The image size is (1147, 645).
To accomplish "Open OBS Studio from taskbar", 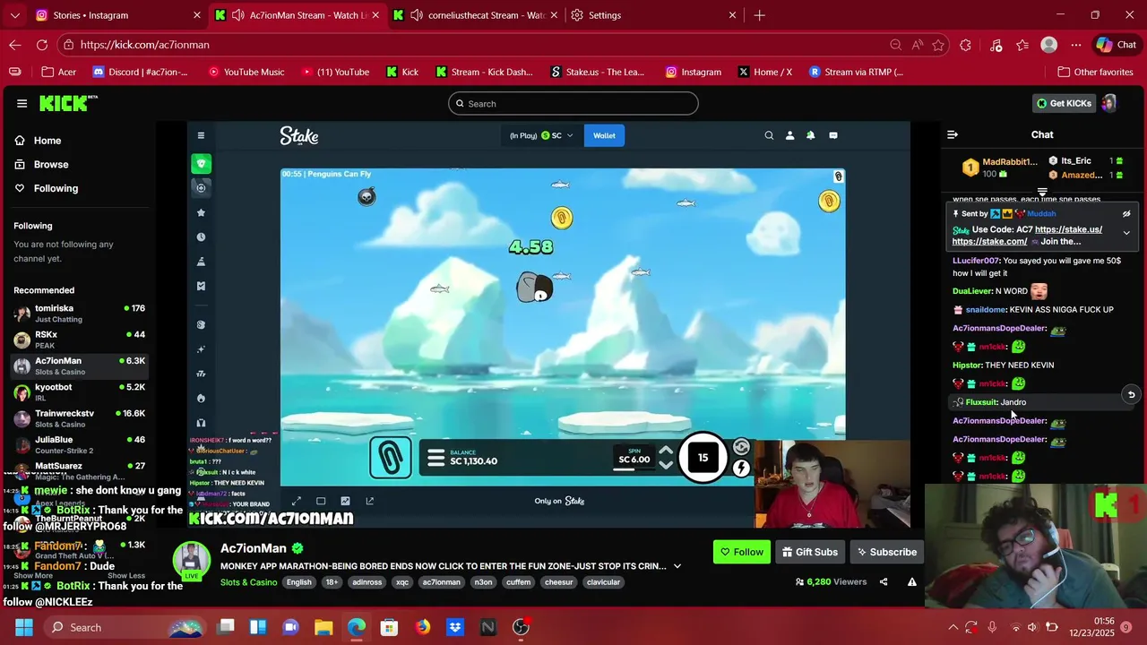I will coord(521,627).
